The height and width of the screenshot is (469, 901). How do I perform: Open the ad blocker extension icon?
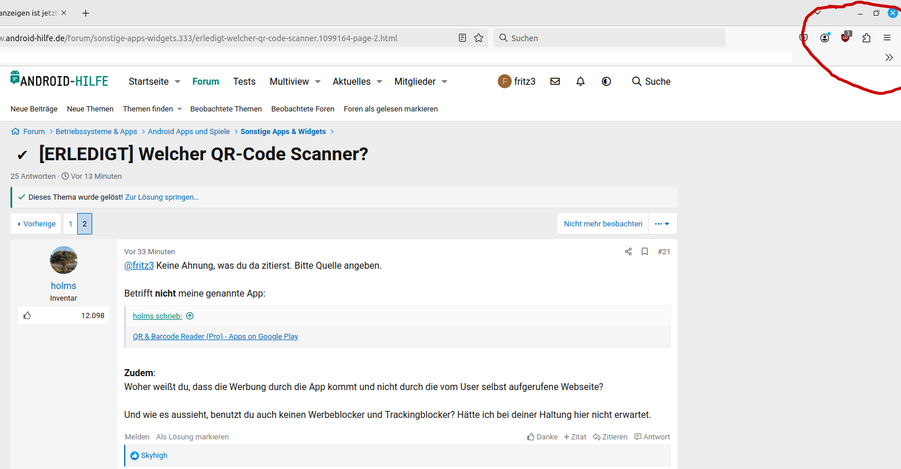[845, 38]
